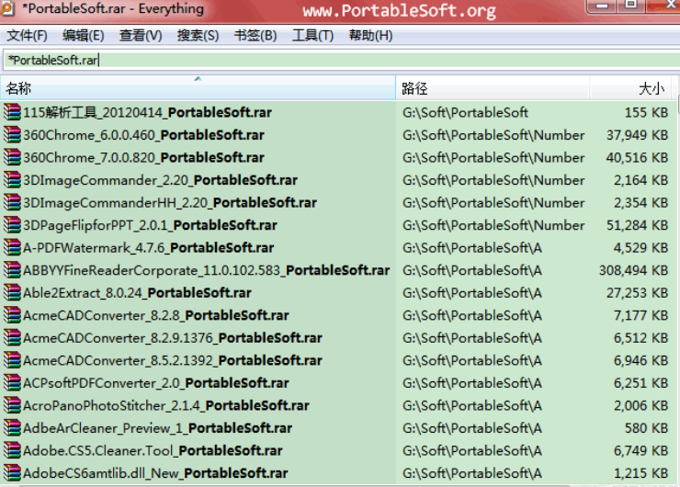
Task: Click RAR icon of ACPsoftPDFConverter_2.0 file
Action: 12,383
